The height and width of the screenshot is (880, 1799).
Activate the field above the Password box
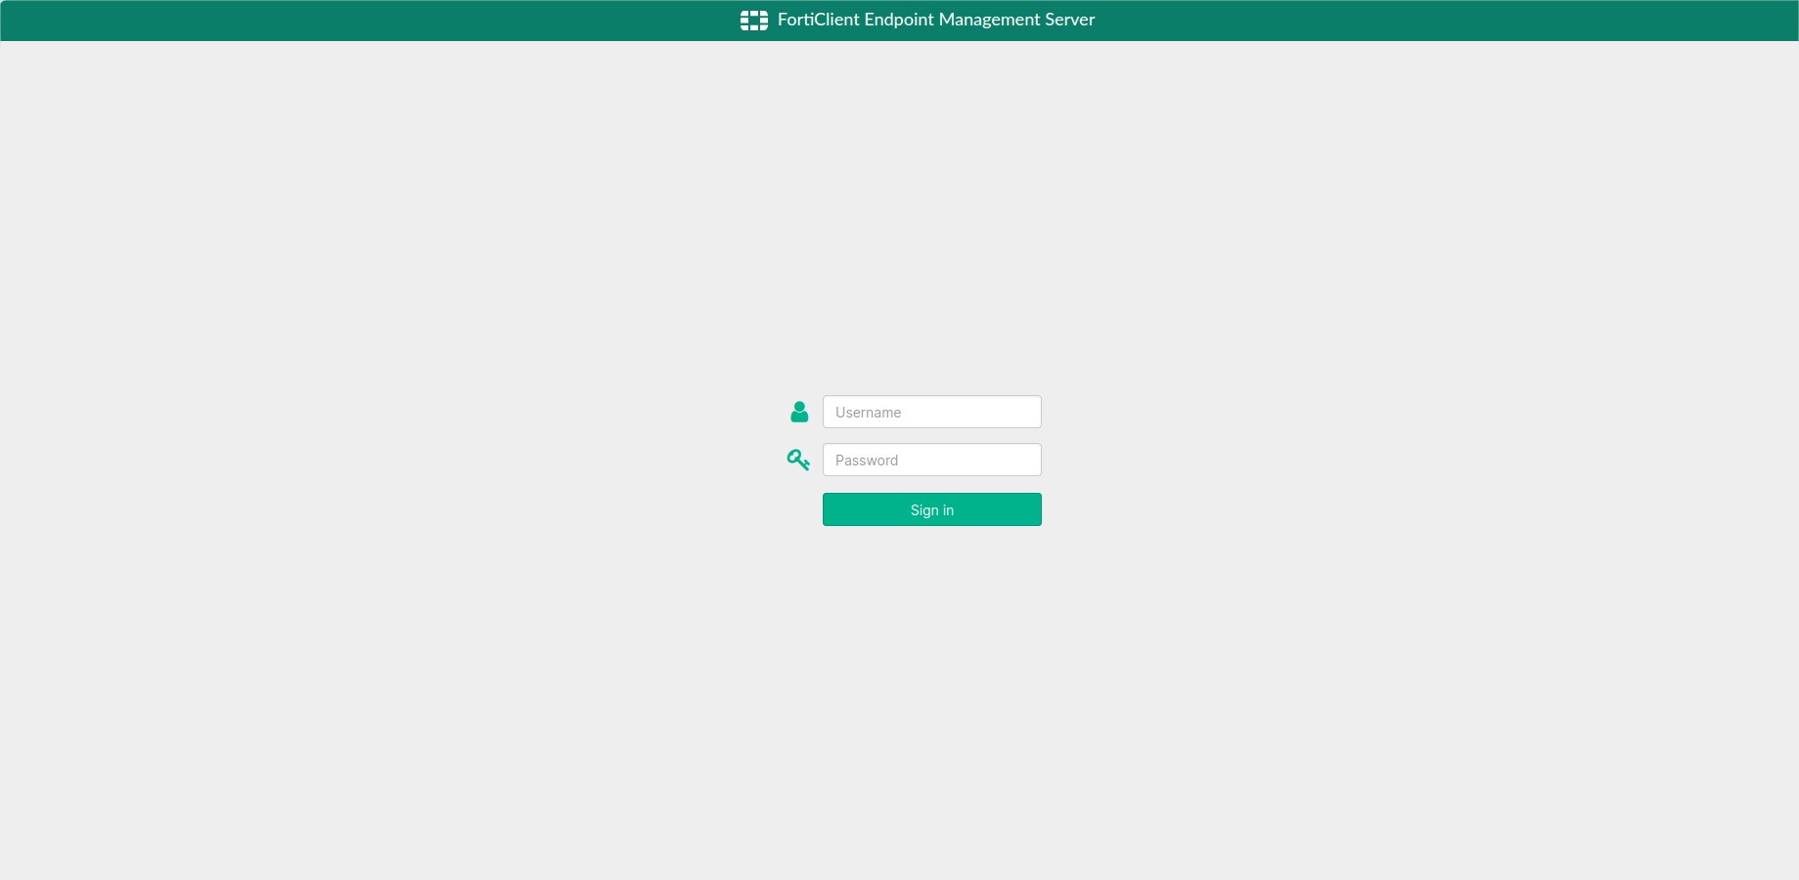tap(931, 412)
